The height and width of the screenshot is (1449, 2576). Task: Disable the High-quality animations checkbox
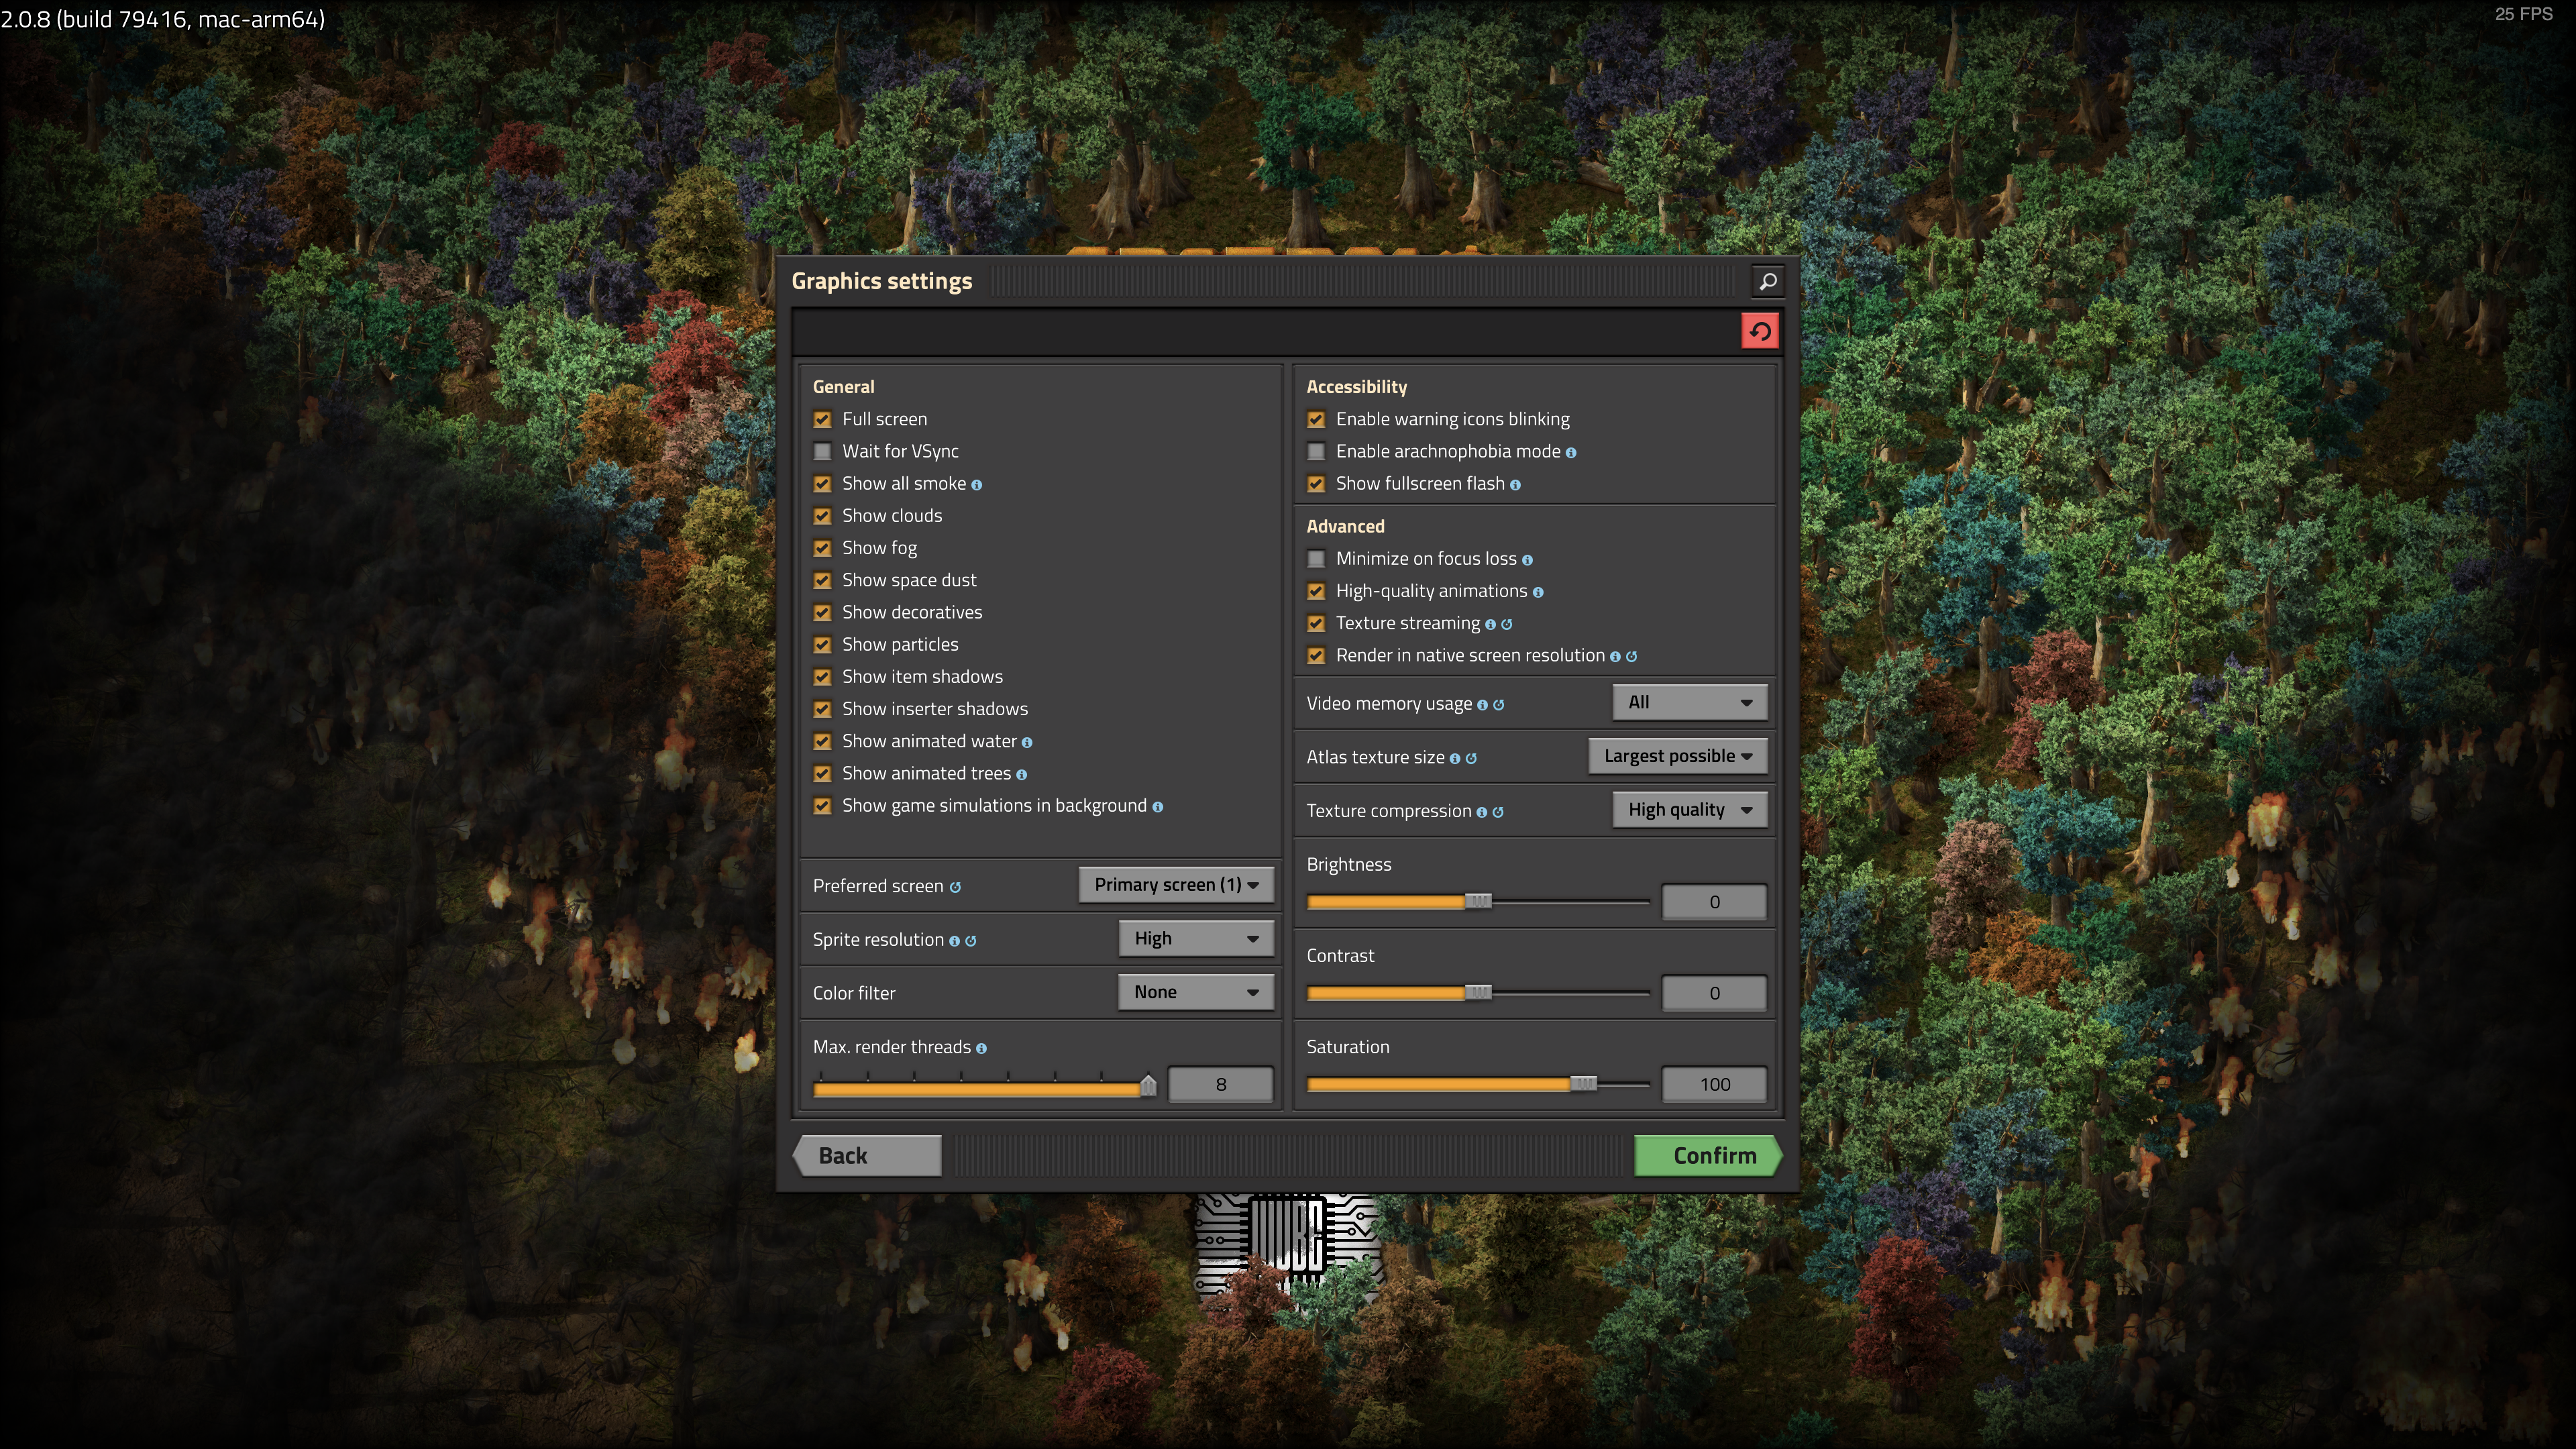[1316, 591]
